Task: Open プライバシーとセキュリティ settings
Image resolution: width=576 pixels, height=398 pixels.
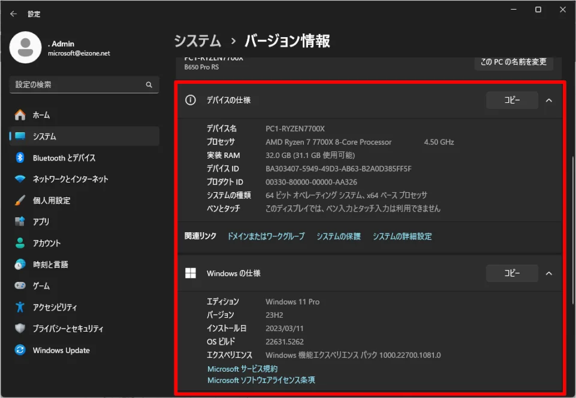Action: coord(84,328)
